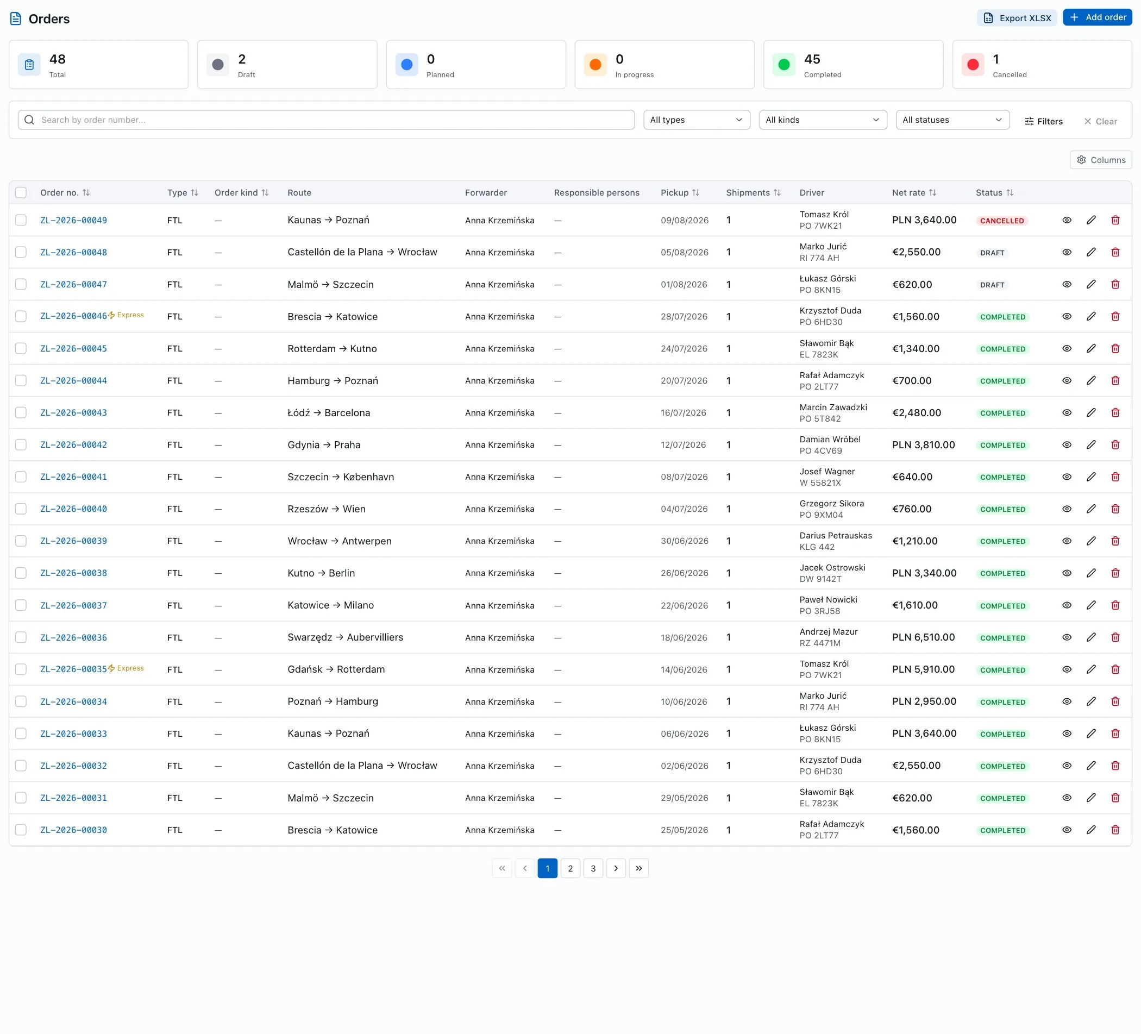Edit the Wrocław → Antwerpen order
1141x1034 pixels.
1090,541
